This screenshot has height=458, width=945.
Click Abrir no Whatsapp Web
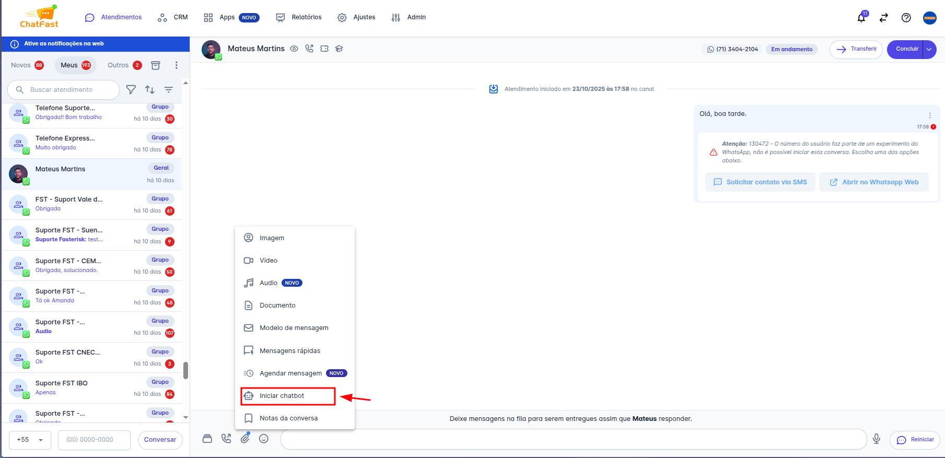pyautogui.click(x=874, y=182)
